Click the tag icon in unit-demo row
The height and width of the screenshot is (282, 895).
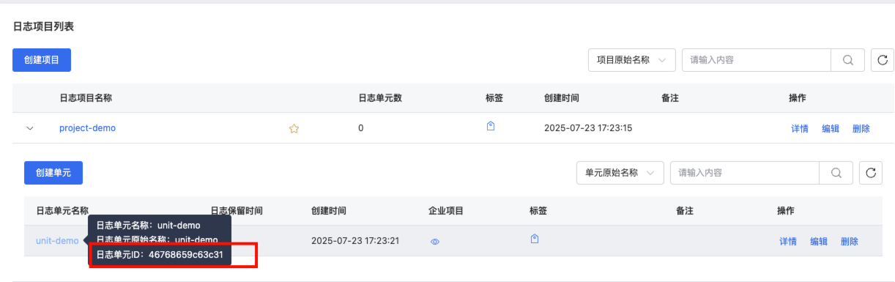tap(535, 239)
